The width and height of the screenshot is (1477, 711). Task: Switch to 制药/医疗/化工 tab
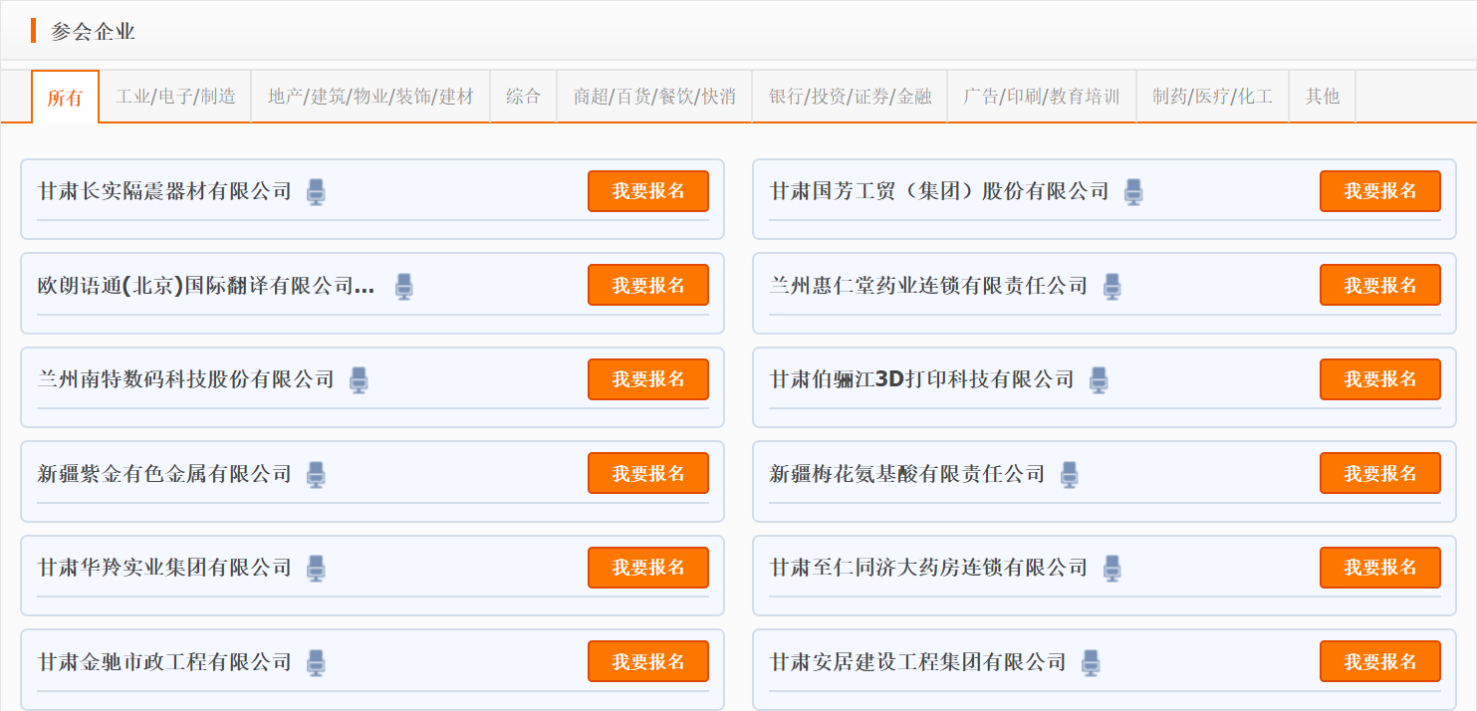[1212, 97]
